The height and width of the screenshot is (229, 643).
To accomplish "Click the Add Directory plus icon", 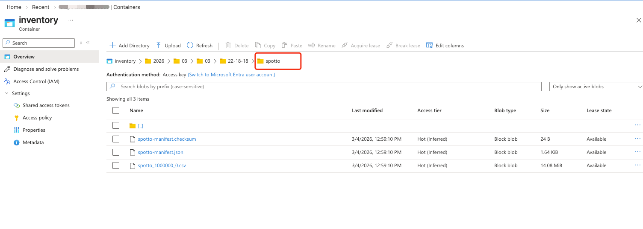I will pyautogui.click(x=112, y=45).
